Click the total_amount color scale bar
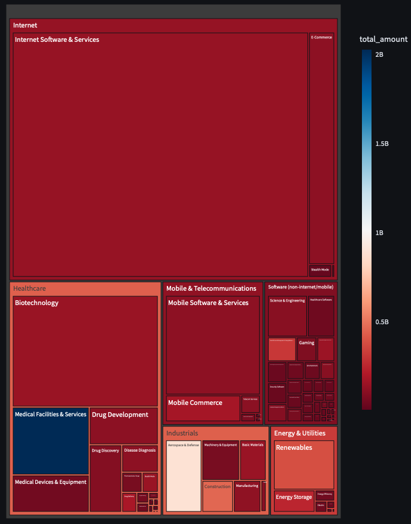 pos(367,230)
